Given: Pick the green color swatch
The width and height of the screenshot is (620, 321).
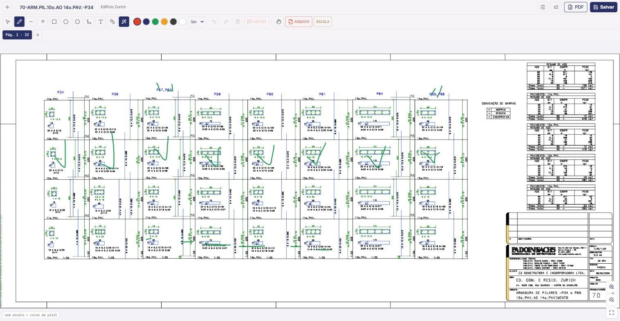Looking at the screenshot, I should (x=155, y=22).
